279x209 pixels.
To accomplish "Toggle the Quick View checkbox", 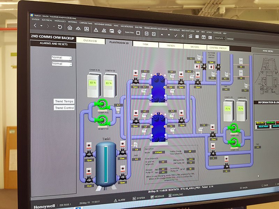I will 138,33.
